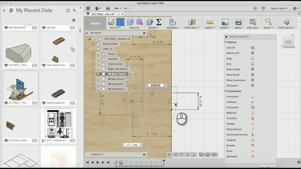This screenshot has height=169, width=301.
Task: Click the Add-Ins icon
Action: pos(253,22)
